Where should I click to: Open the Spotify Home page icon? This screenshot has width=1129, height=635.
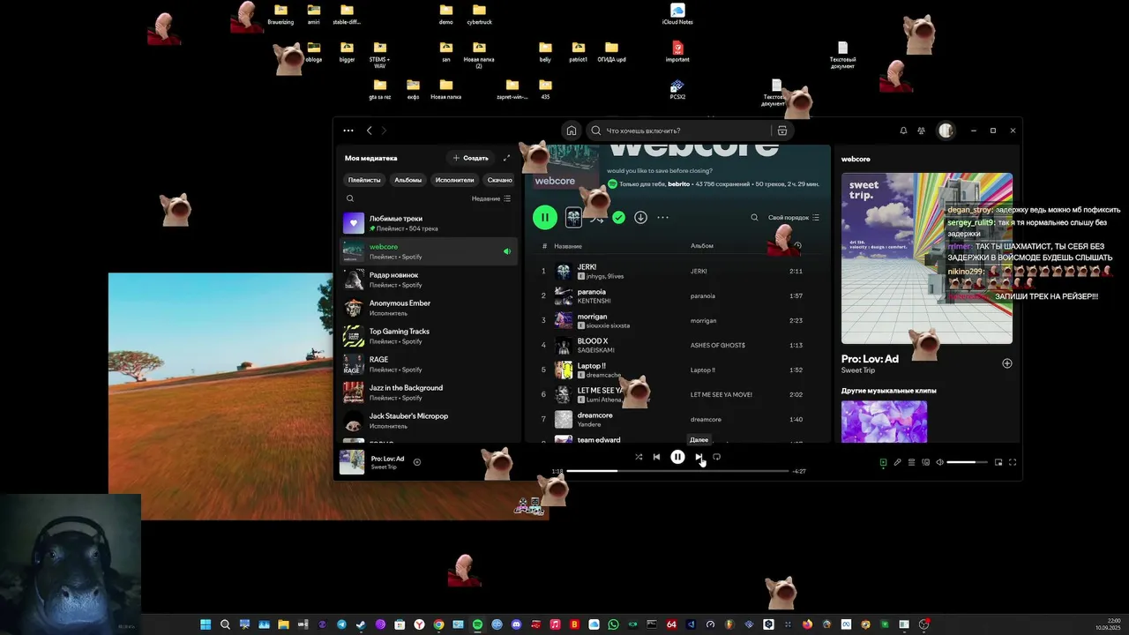click(x=572, y=131)
